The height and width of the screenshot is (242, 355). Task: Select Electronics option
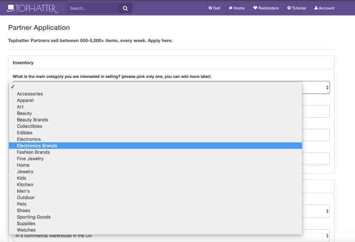coord(155,139)
